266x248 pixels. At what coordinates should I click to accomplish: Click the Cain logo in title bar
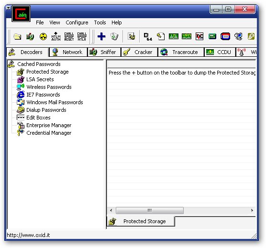pyautogui.click(x=21, y=14)
